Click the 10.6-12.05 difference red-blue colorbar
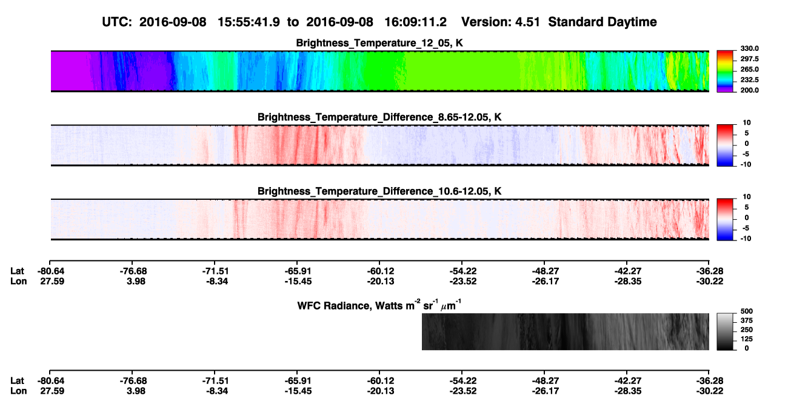 [726, 219]
